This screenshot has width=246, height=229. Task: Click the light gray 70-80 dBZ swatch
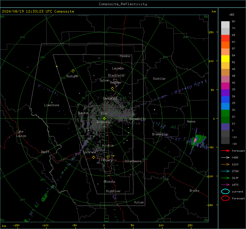pyautogui.click(x=225, y=25)
